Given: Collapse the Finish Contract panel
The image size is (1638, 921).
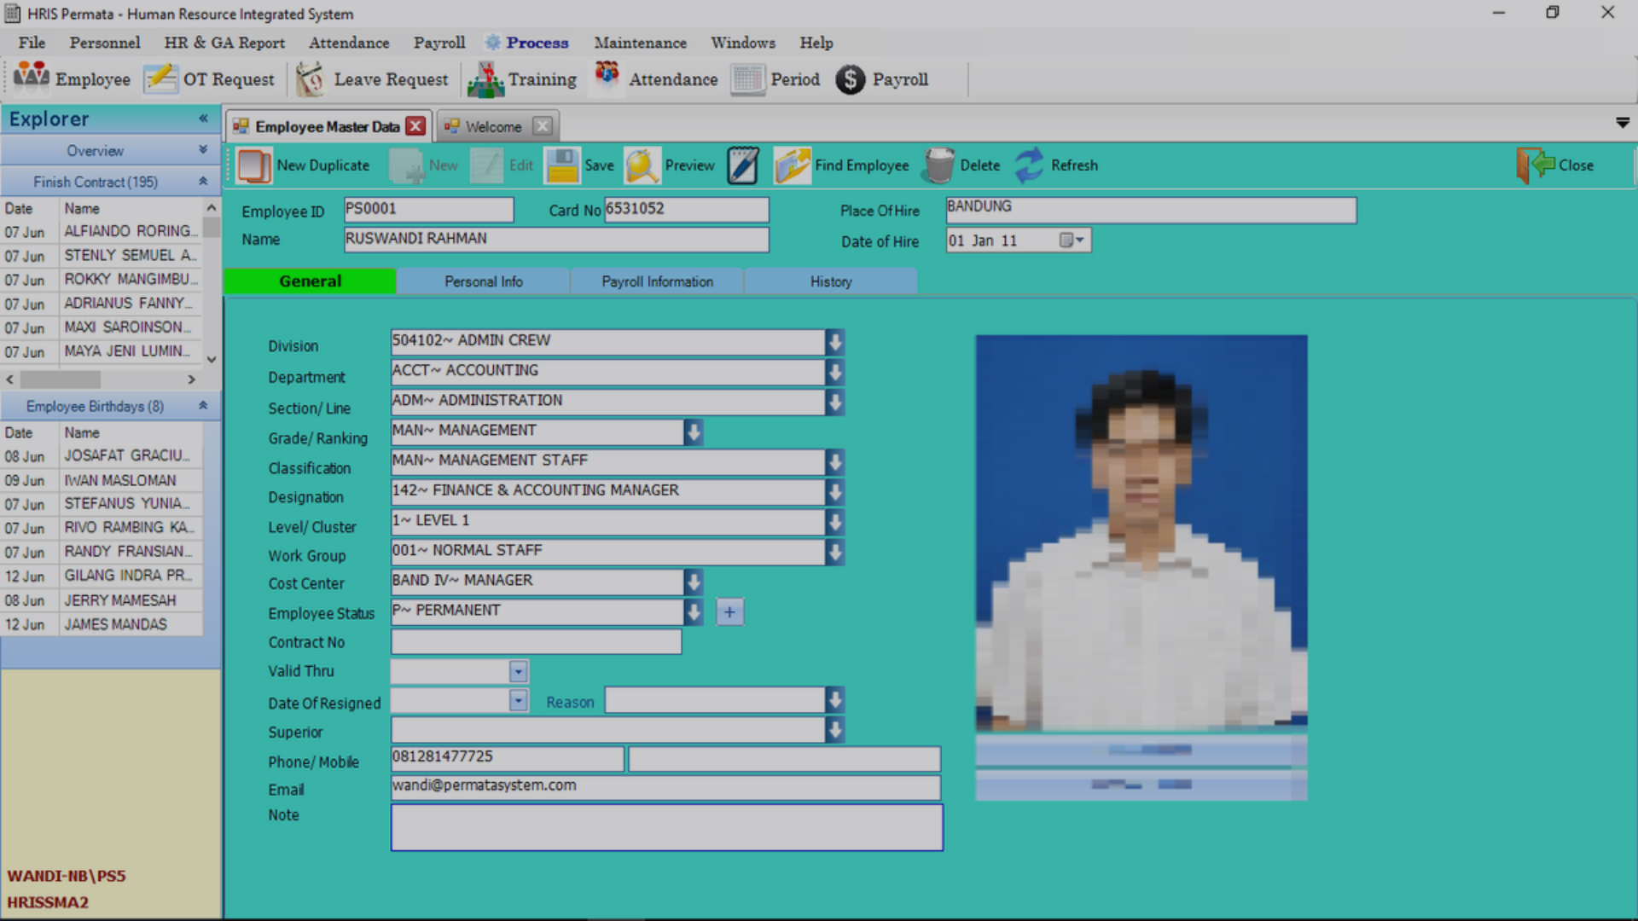Looking at the screenshot, I should (x=203, y=182).
